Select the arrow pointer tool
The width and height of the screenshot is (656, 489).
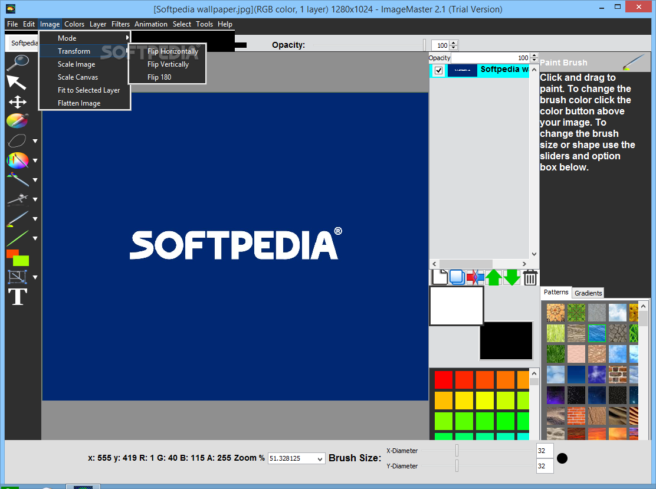pos(17,83)
